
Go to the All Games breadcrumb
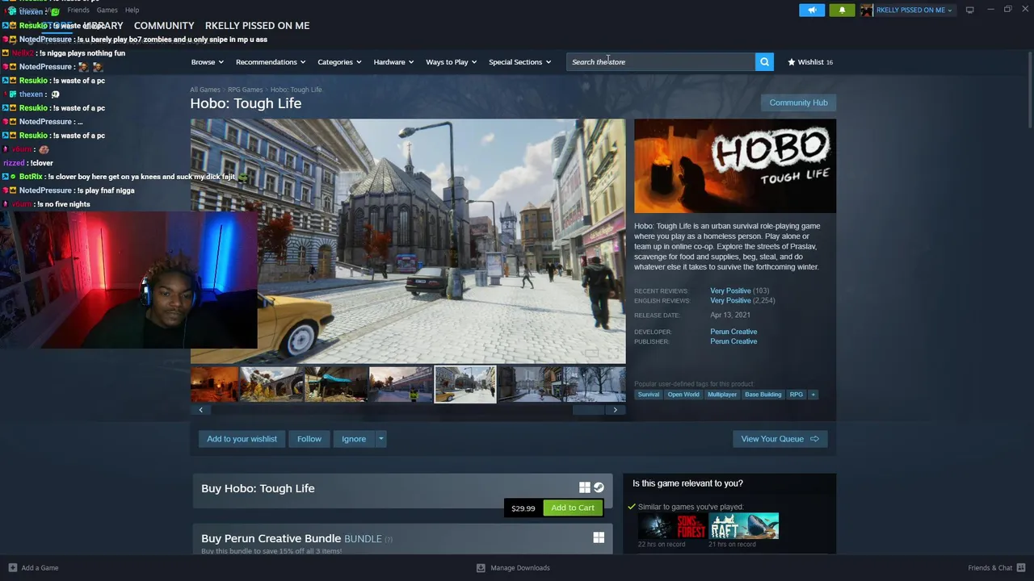pyautogui.click(x=204, y=90)
